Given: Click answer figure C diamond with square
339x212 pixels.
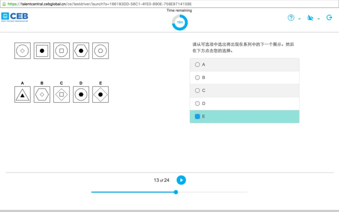Looking at the screenshot, I should [x=61, y=95].
